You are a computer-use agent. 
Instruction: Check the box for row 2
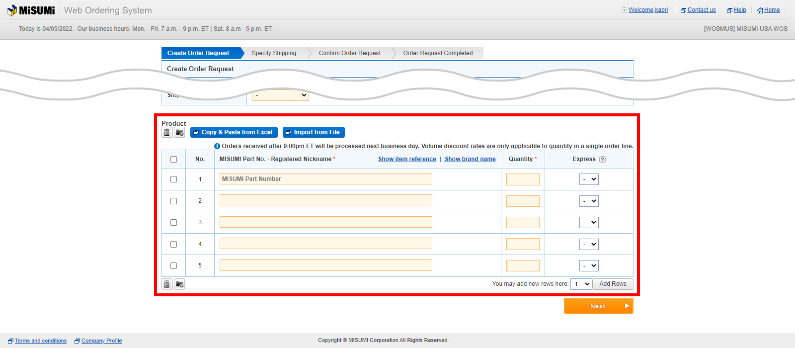click(173, 201)
